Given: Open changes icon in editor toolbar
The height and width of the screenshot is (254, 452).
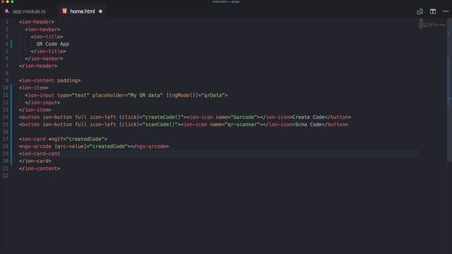Looking at the screenshot, I should point(420,11).
